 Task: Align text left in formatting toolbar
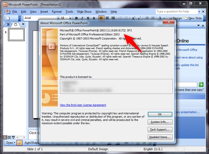[101, 18]
